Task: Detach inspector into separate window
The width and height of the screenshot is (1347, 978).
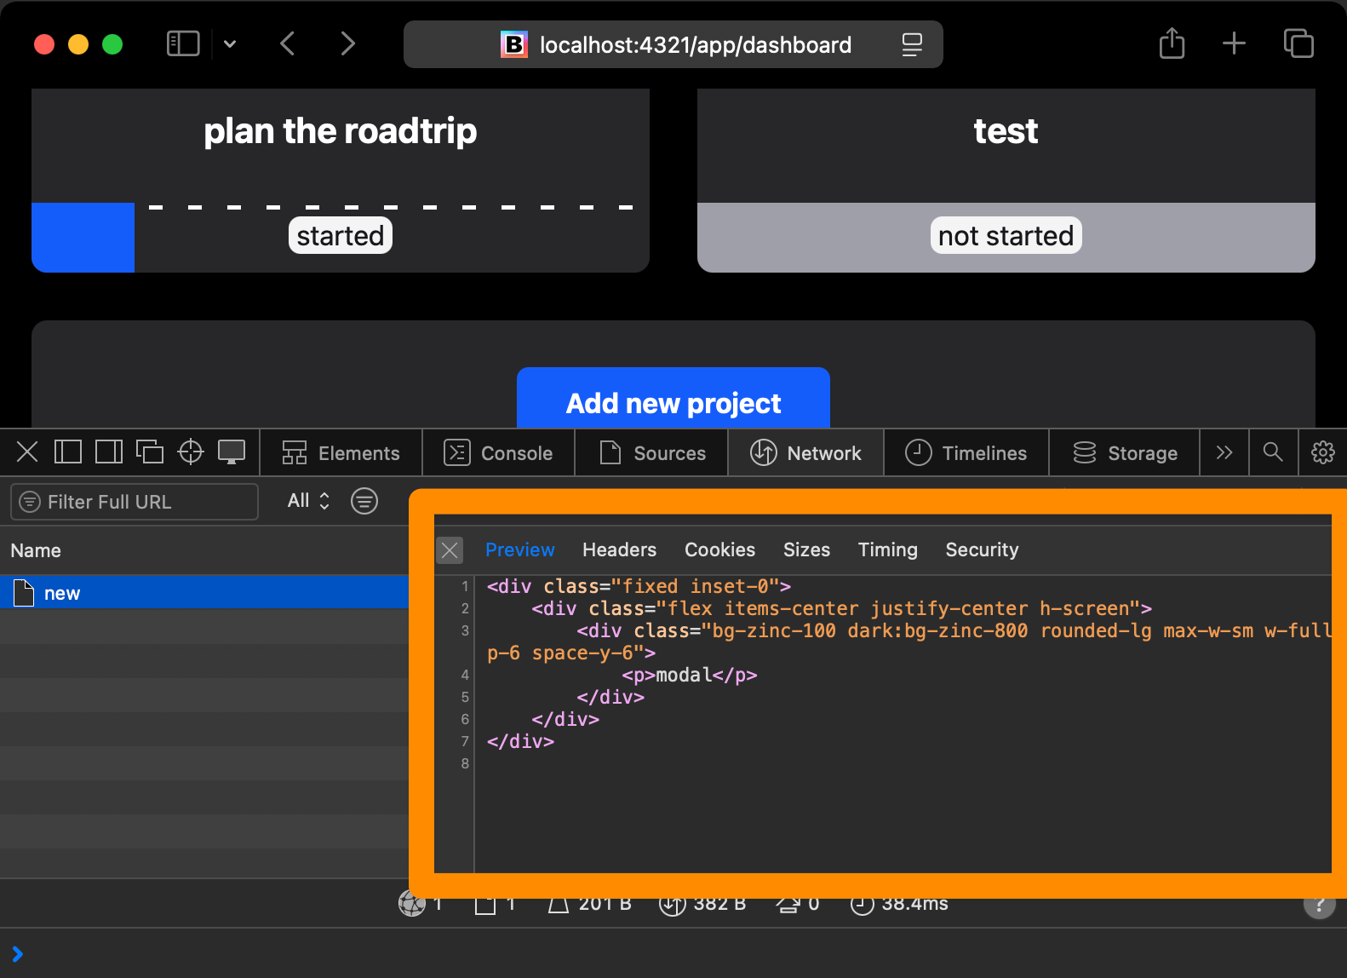Action: pyautogui.click(x=150, y=452)
